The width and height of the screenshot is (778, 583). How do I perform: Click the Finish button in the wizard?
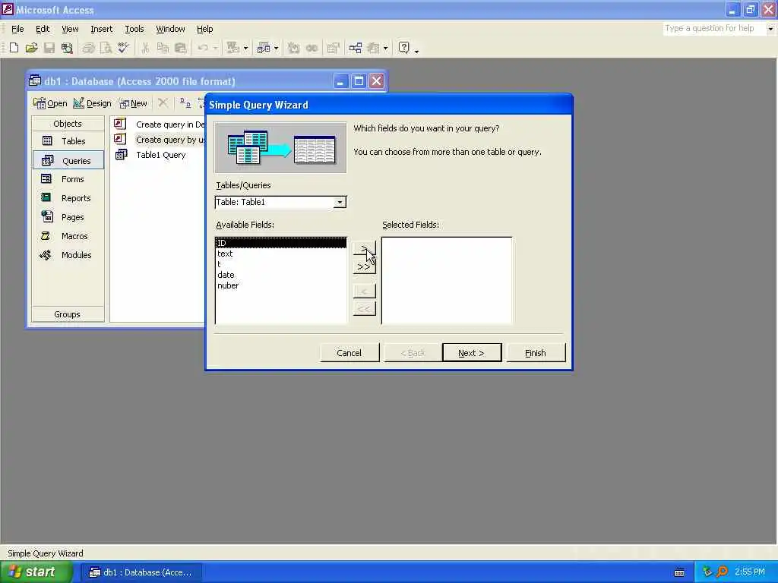click(x=536, y=353)
